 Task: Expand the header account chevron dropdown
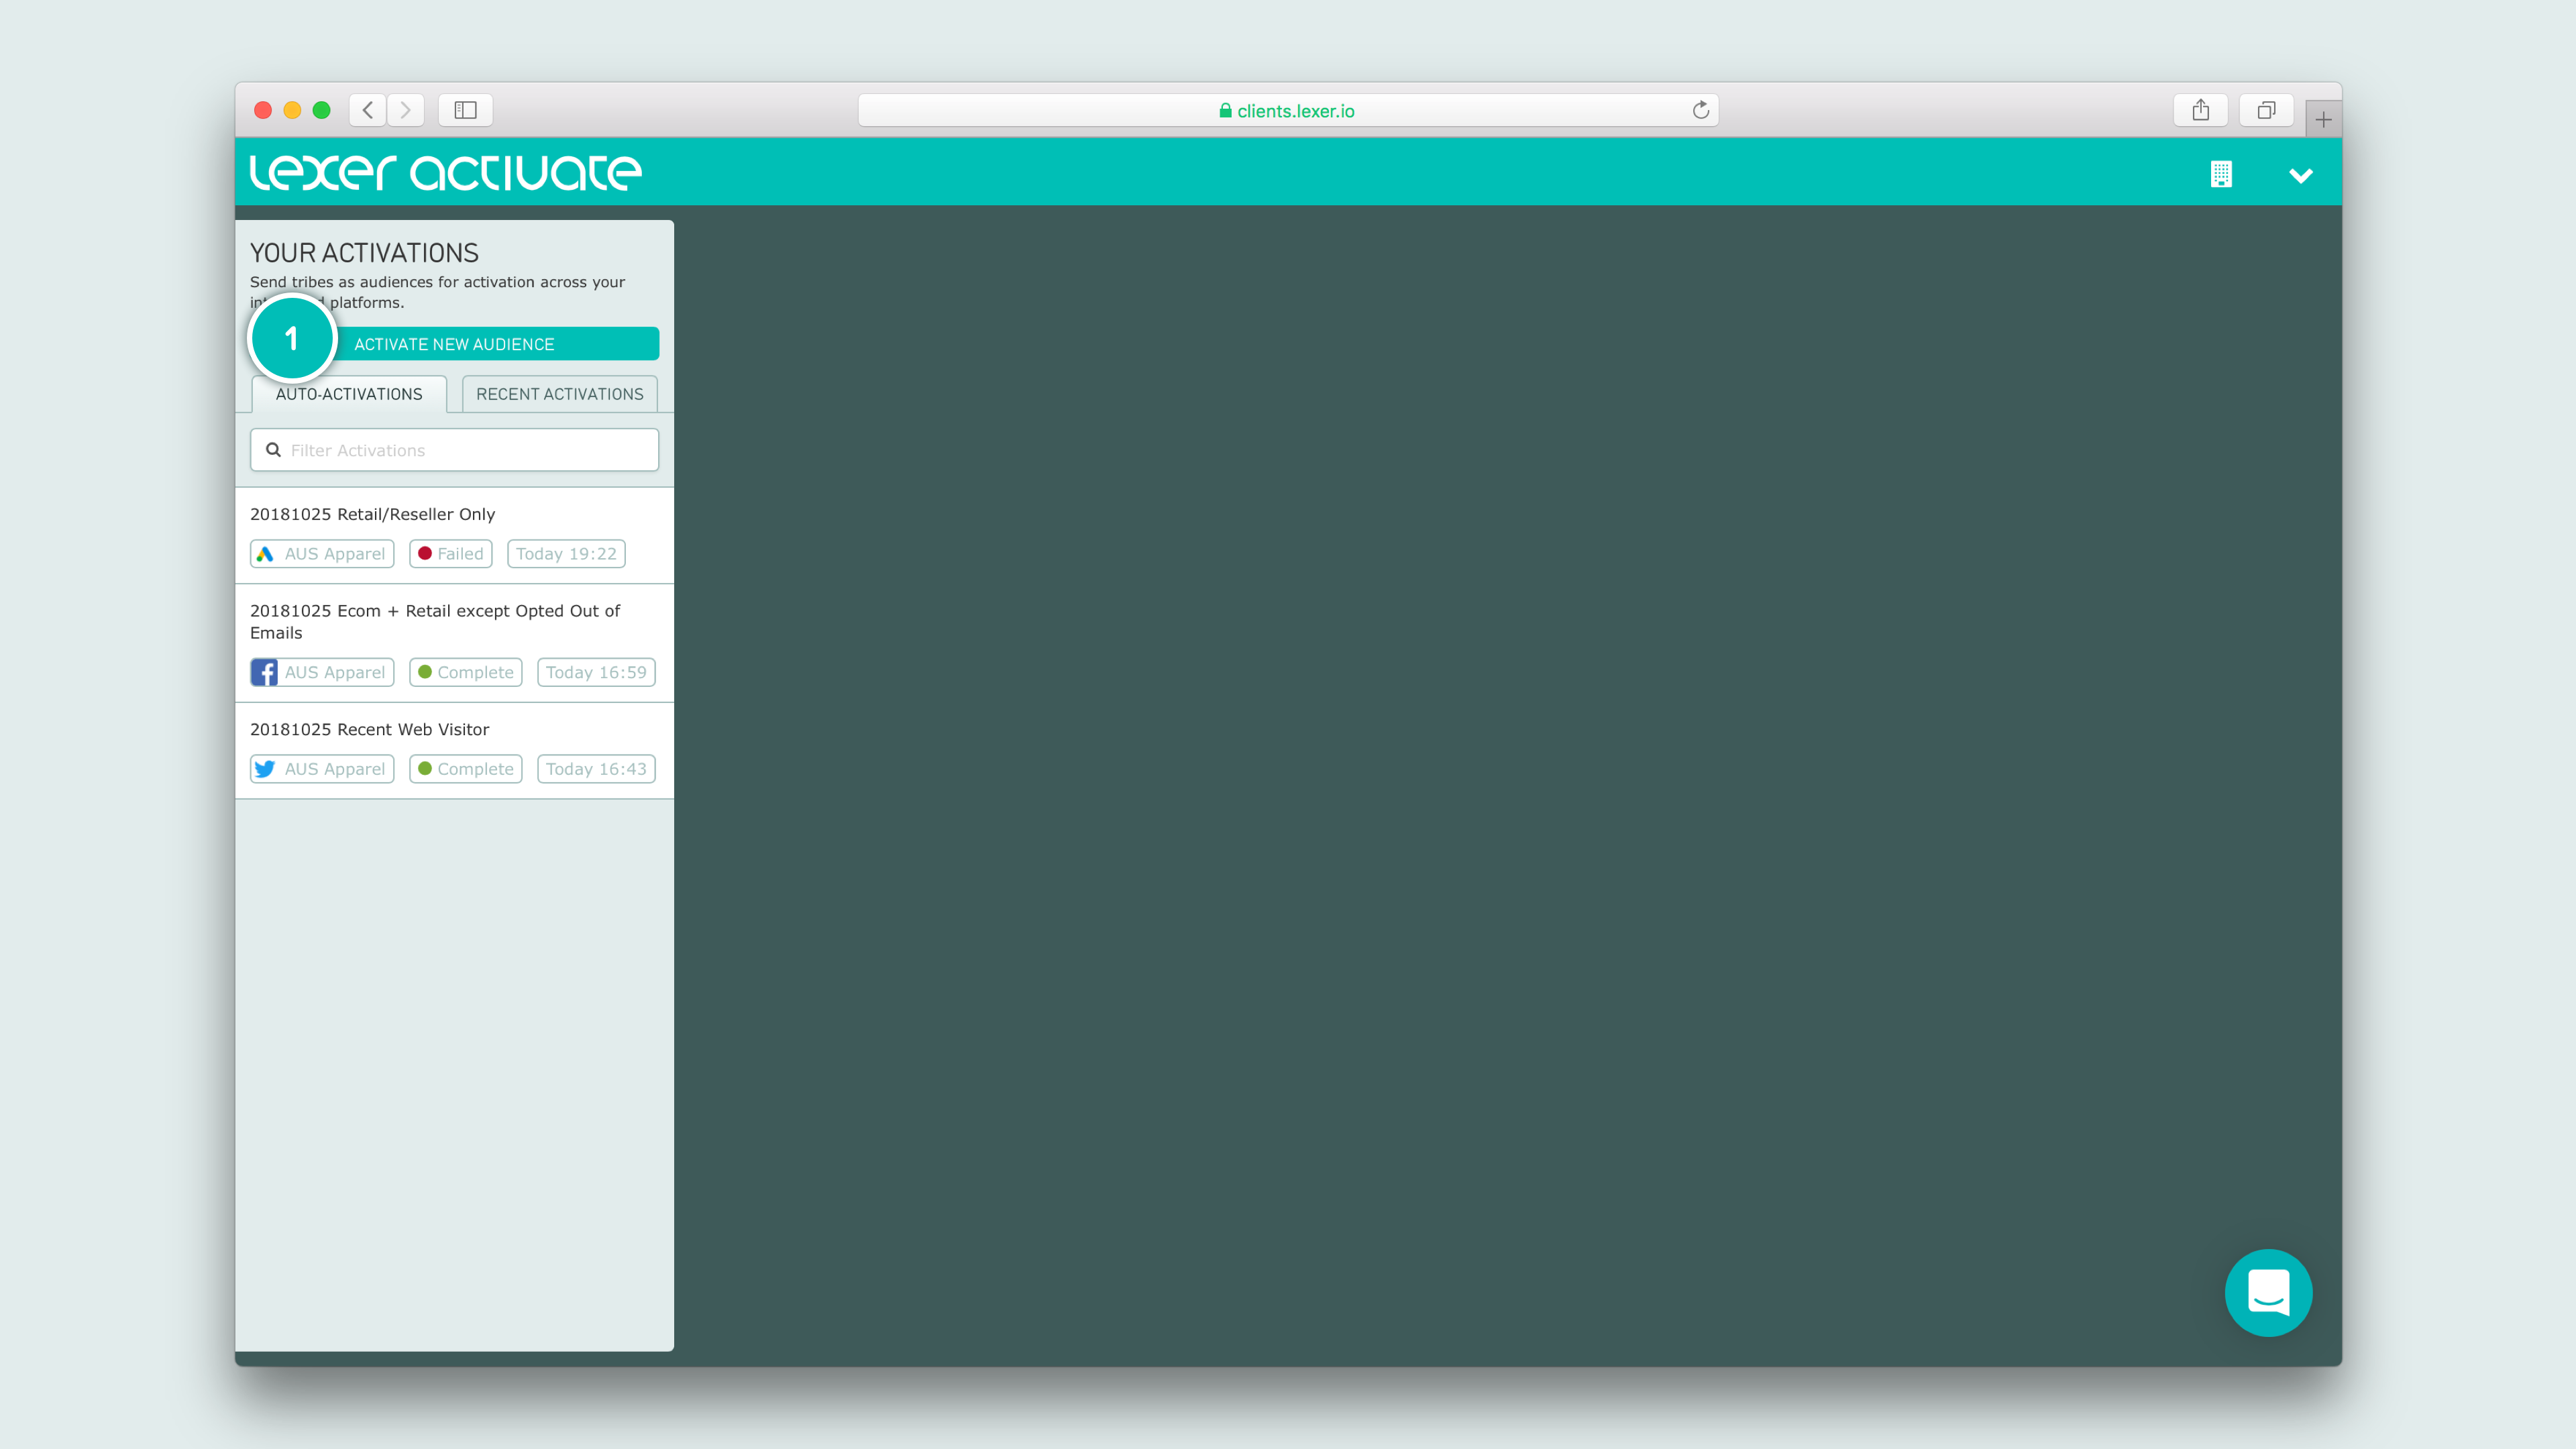coord(2300,176)
